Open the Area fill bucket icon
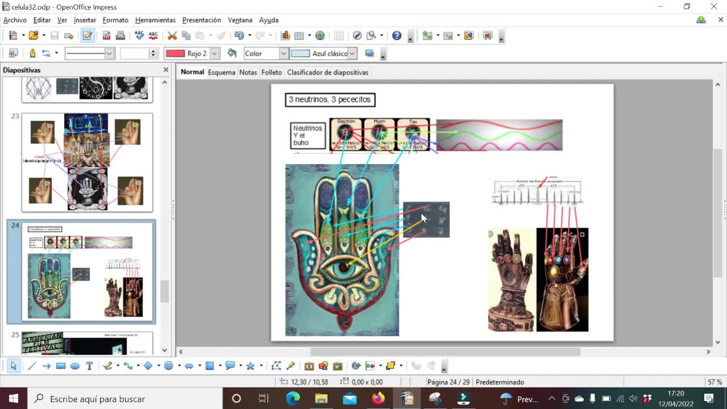 pyautogui.click(x=232, y=53)
